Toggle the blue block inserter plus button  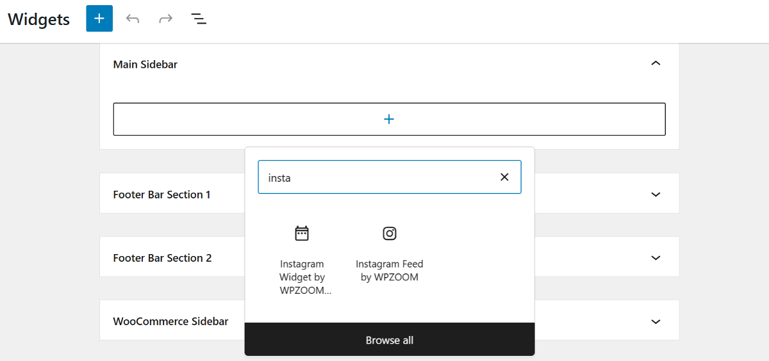[x=99, y=19]
